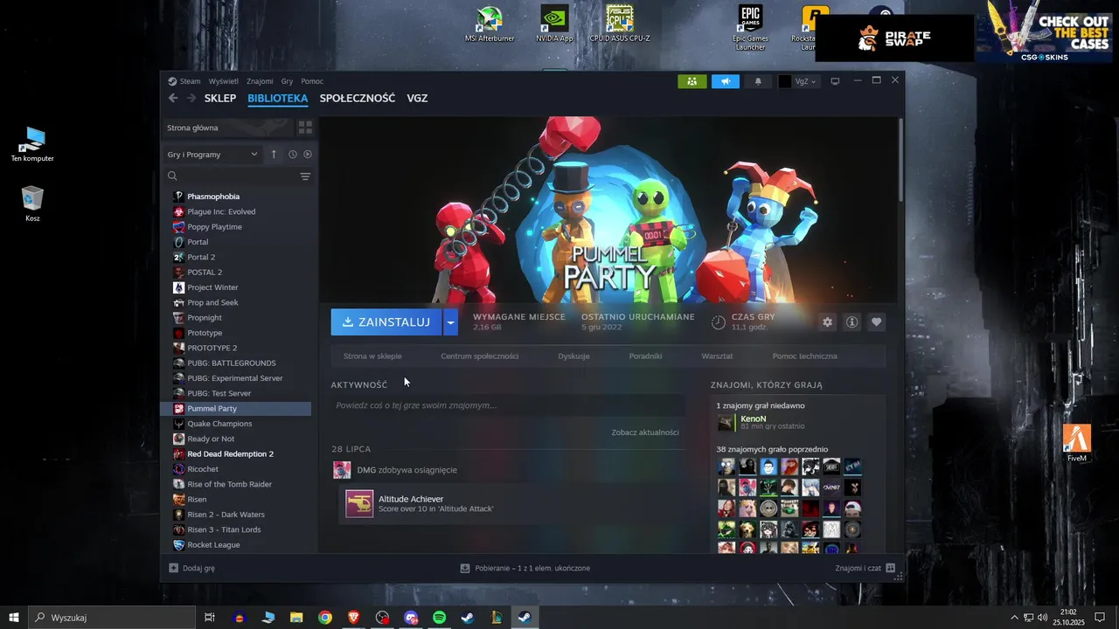The image size is (1119, 629).
Task: Open MSI Afterburner desktop icon
Action: [490, 24]
